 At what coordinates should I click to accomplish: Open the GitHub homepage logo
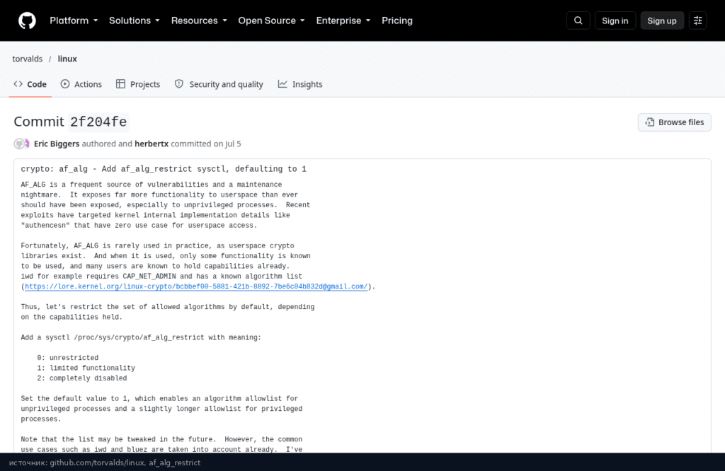[27, 21]
